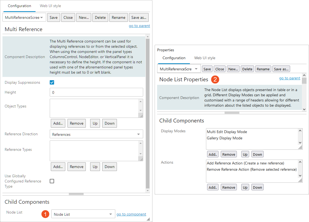Screen dimensions: 309x222
Task: Open the Properties panel MultiReferenceScreen dropdown
Action: pos(179,69)
